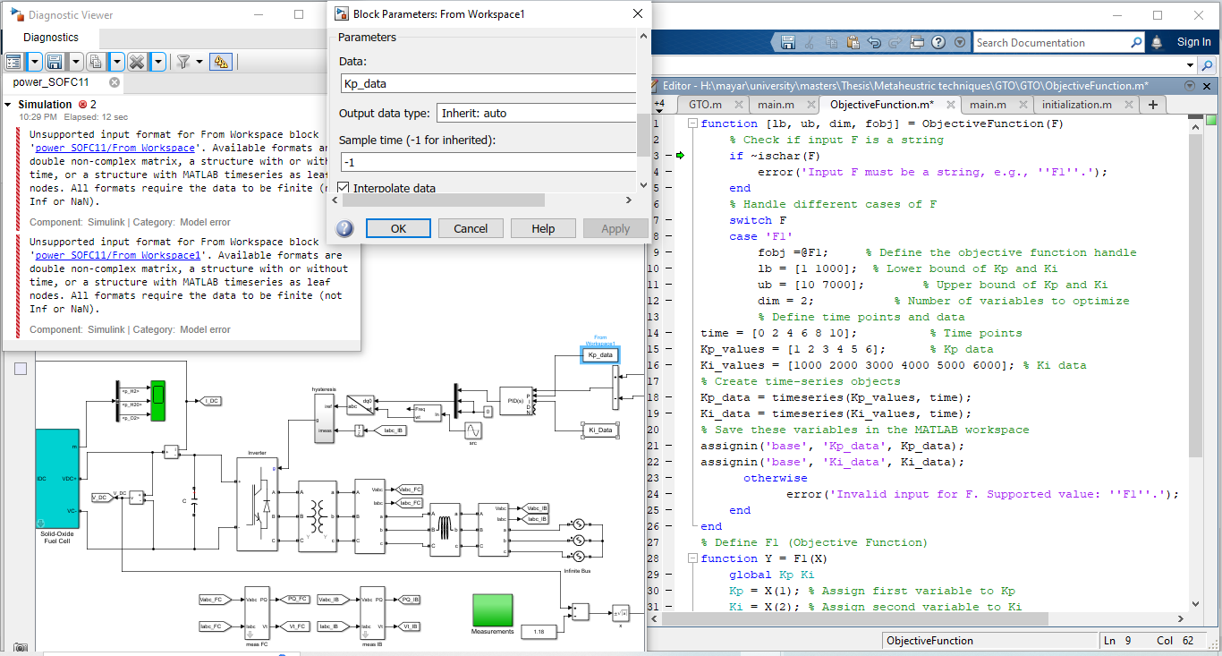This screenshot has width=1222, height=656.
Task: Click the MATLAB help question mark icon
Action: pos(938,42)
